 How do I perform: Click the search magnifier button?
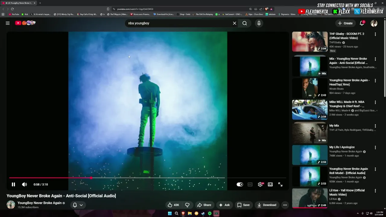245,23
